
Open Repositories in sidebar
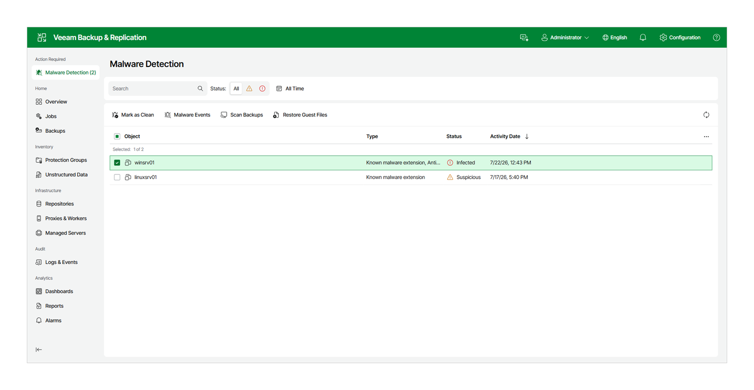coord(55,204)
